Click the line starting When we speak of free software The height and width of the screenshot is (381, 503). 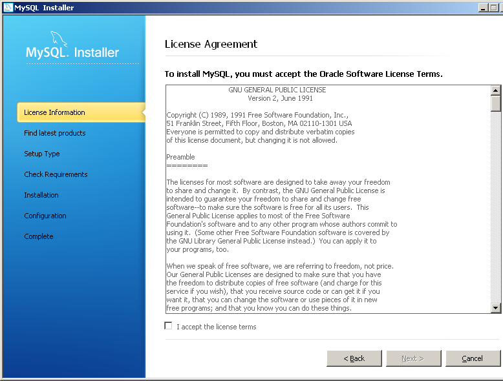click(280, 266)
